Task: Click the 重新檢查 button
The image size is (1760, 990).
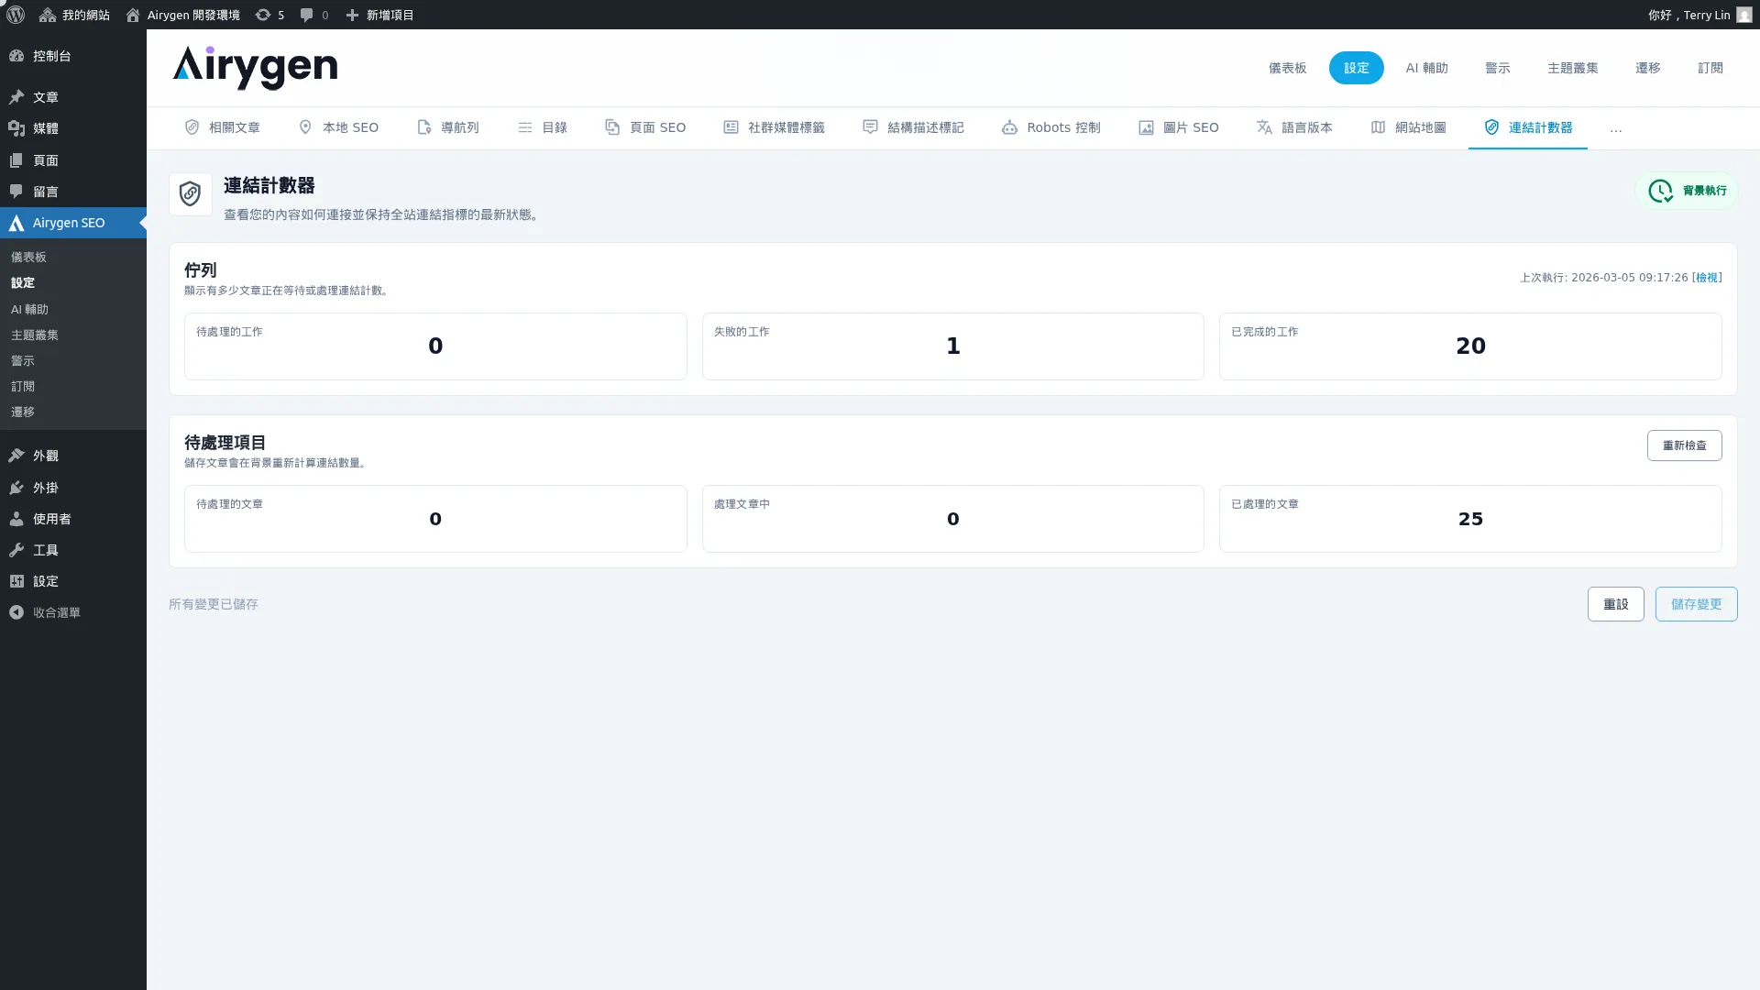Action: click(1685, 445)
